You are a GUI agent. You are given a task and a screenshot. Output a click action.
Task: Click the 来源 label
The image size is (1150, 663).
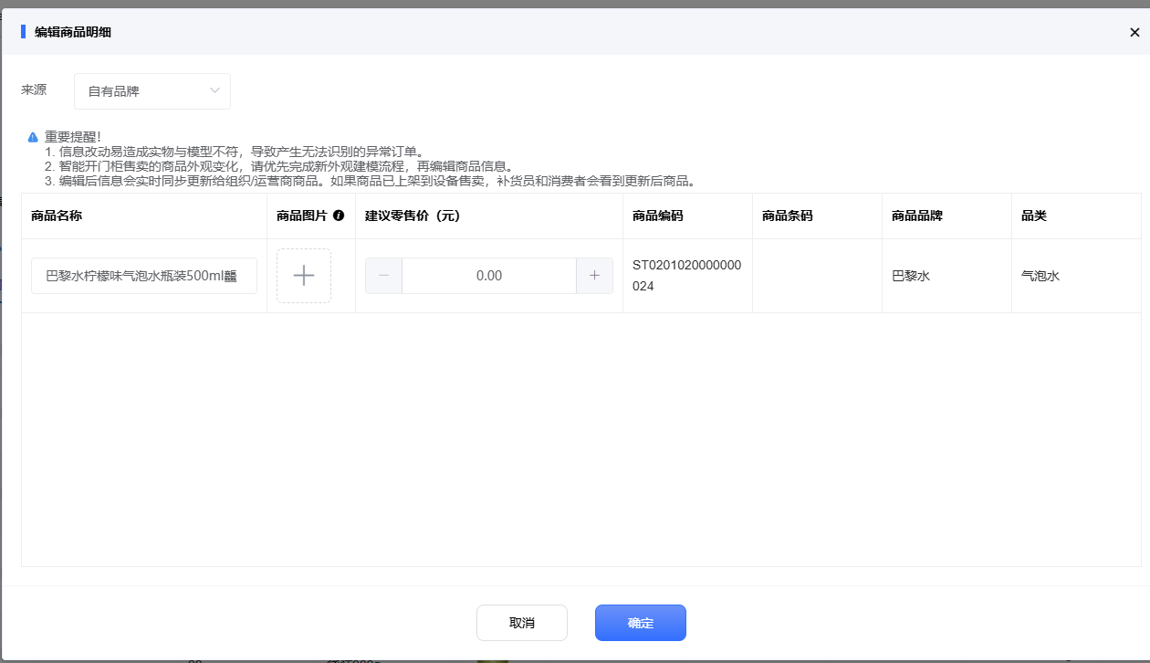(x=34, y=89)
